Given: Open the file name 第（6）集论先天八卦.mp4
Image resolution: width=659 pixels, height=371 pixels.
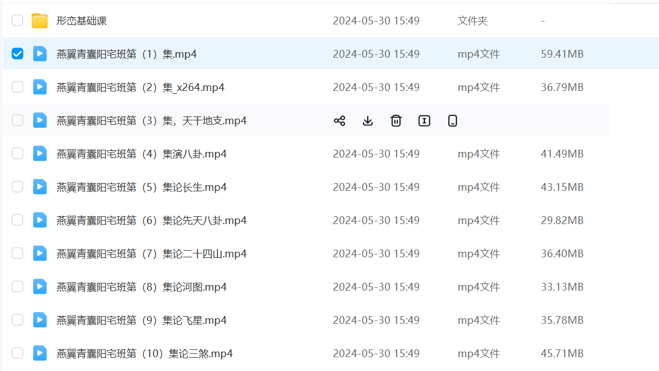Looking at the screenshot, I should coord(151,221).
